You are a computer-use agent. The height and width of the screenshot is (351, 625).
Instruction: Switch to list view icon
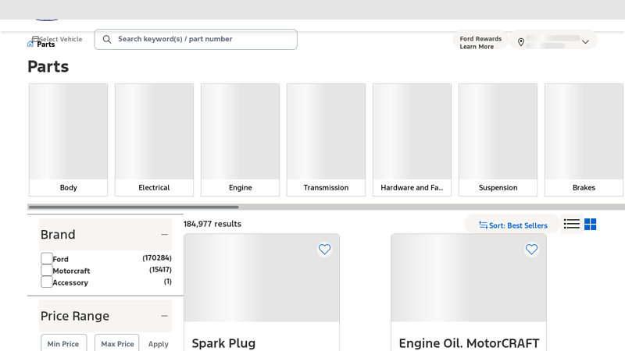click(x=572, y=224)
